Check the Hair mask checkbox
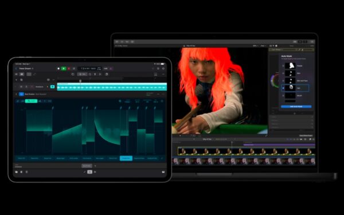This screenshot has width=344, height=215. click(x=283, y=88)
